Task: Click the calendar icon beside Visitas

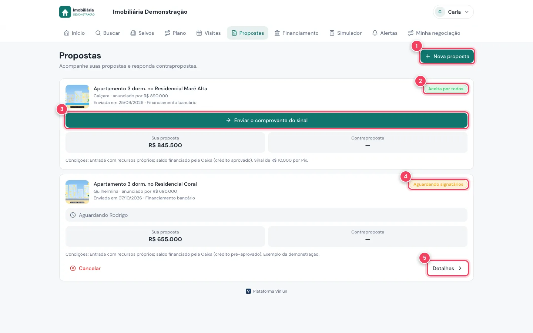Action: coord(199,33)
